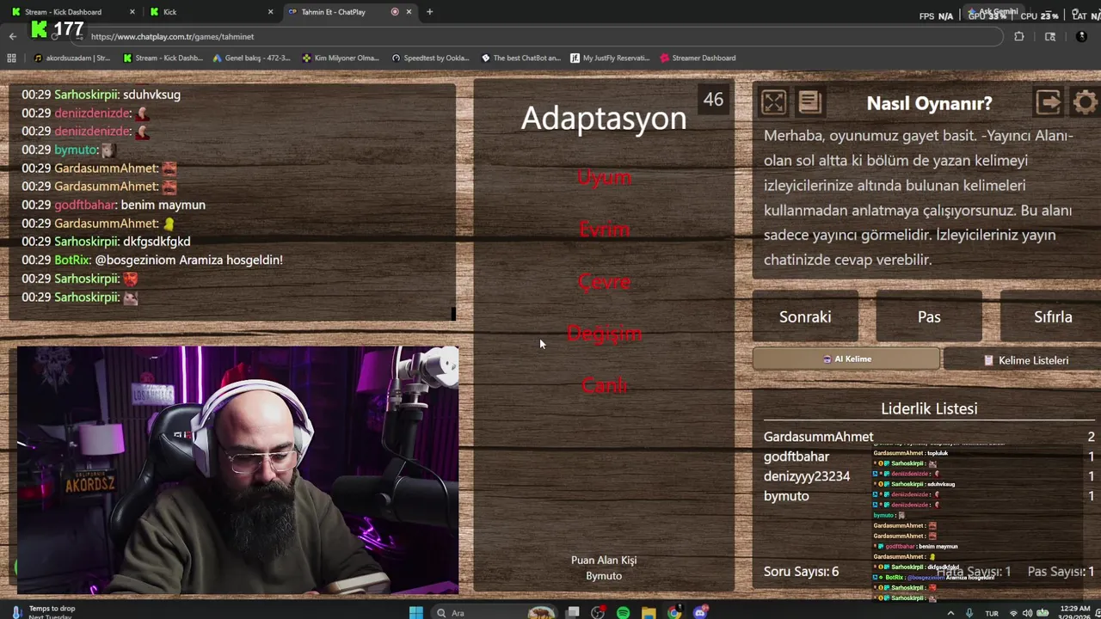Open a new browser tab with plus

[x=429, y=12]
